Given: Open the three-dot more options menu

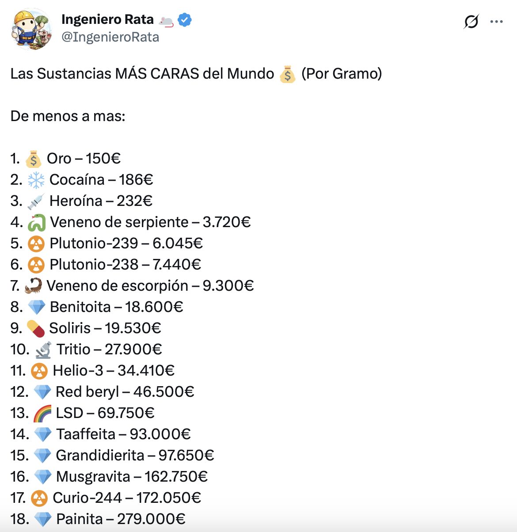Looking at the screenshot, I should pos(497,22).
